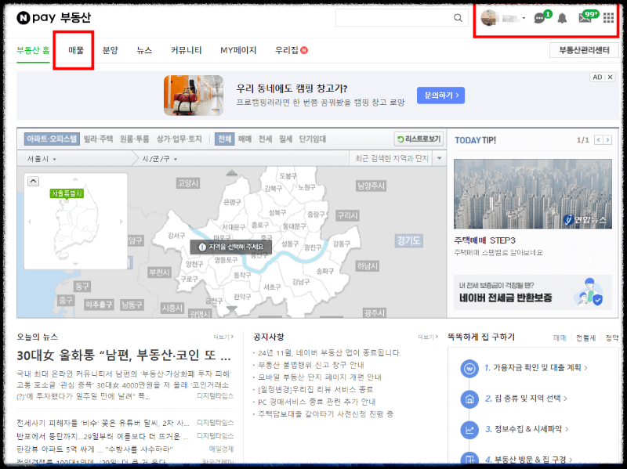
Task: Open 가용자금 확인 및 대출 계획 step
Action: (x=536, y=367)
